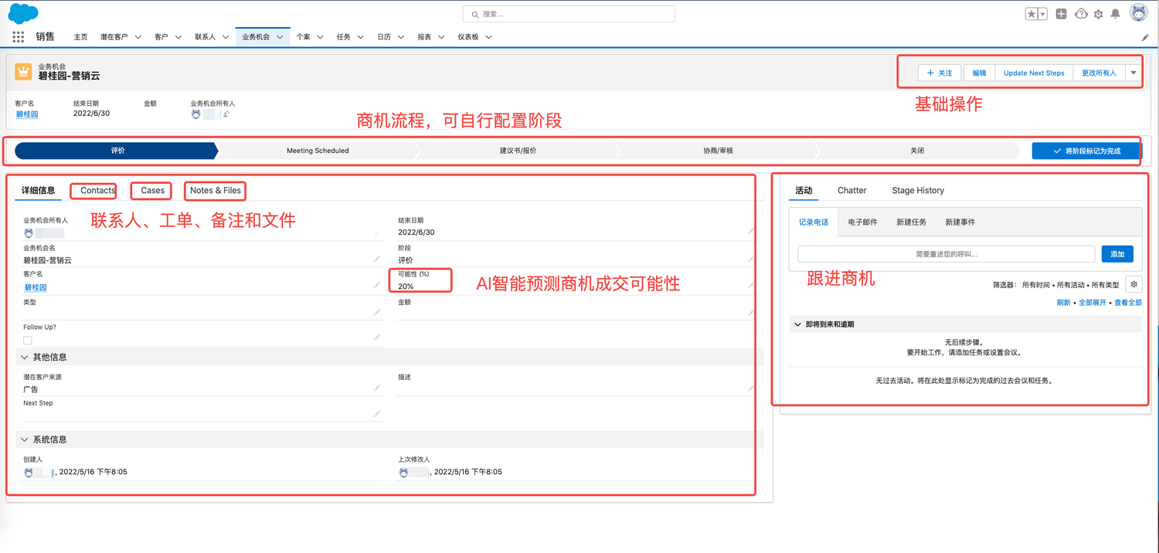1159x553 pixels.
Task: Click the 编辑 button
Action: click(x=979, y=73)
